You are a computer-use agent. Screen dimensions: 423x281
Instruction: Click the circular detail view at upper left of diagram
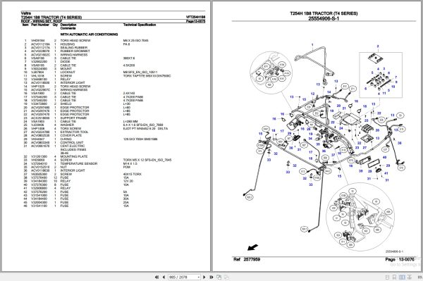(271, 73)
